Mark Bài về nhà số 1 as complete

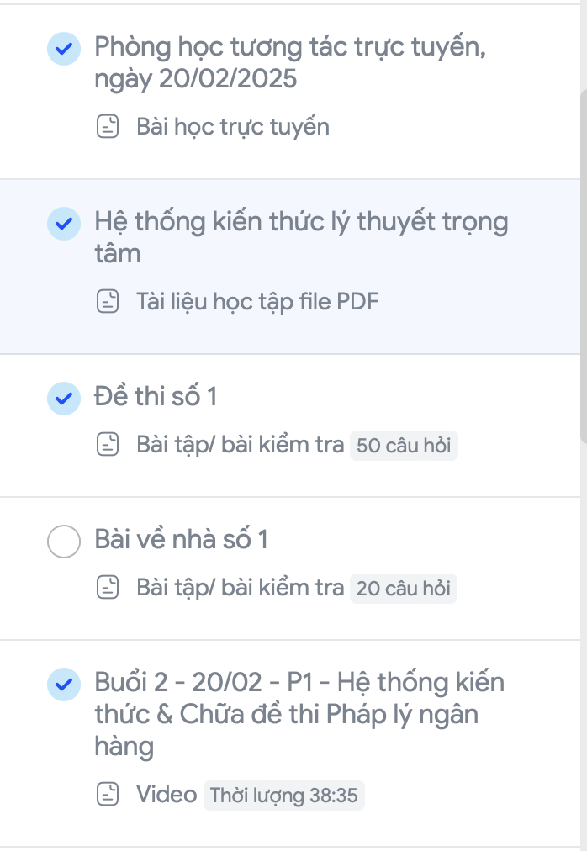coord(64,541)
